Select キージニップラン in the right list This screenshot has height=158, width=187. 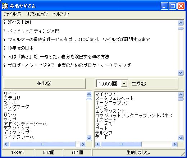[112, 103]
